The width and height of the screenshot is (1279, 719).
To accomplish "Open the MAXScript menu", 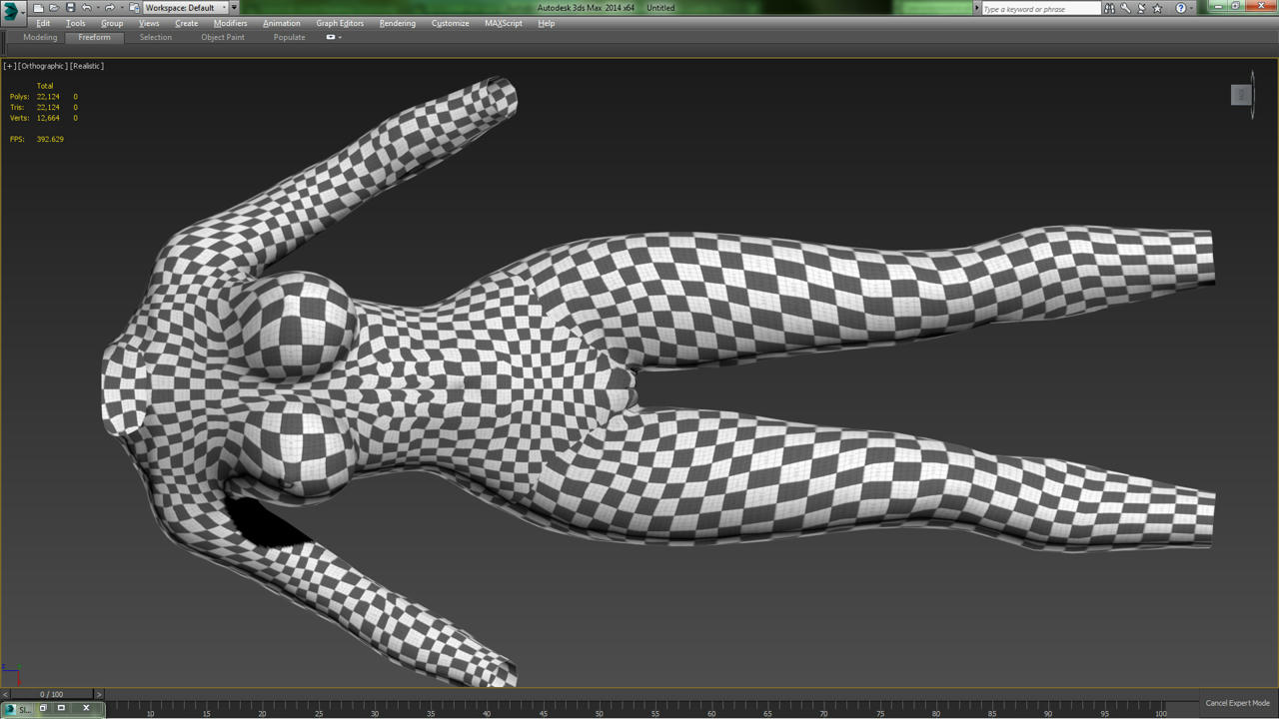I will (504, 23).
